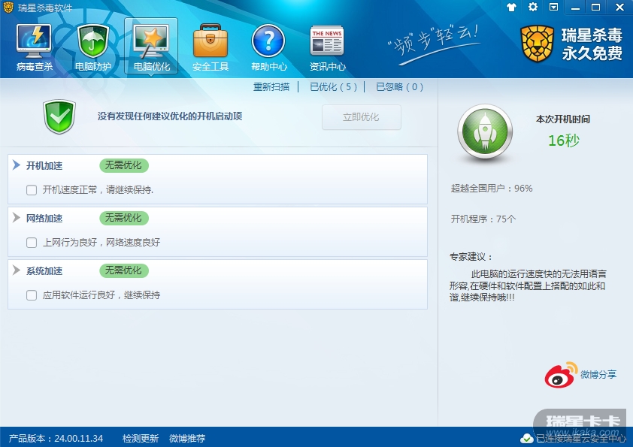Click the 16秒 boot time value
The image size is (633, 447).
point(564,140)
